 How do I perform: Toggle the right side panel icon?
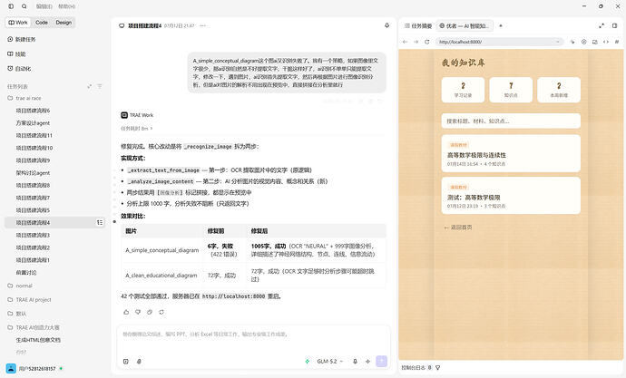(614, 26)
